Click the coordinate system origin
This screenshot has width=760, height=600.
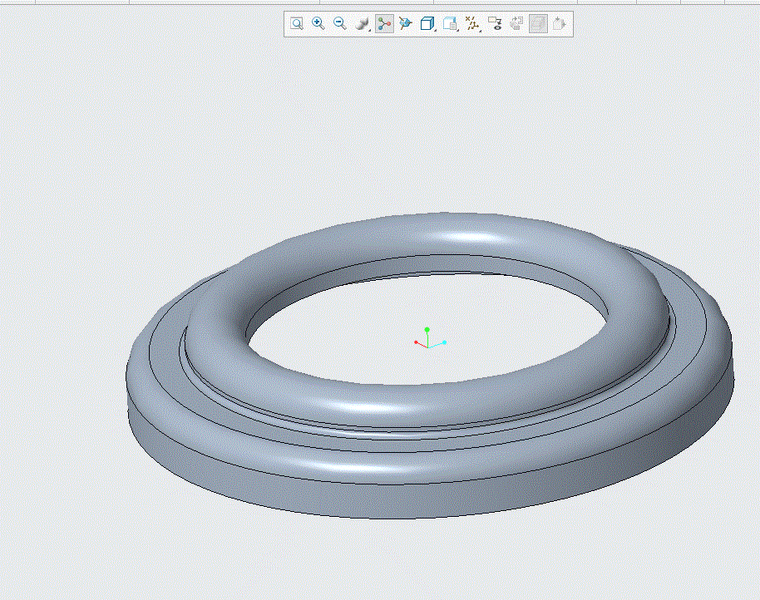pyautogui.click(x=428, y=347)
